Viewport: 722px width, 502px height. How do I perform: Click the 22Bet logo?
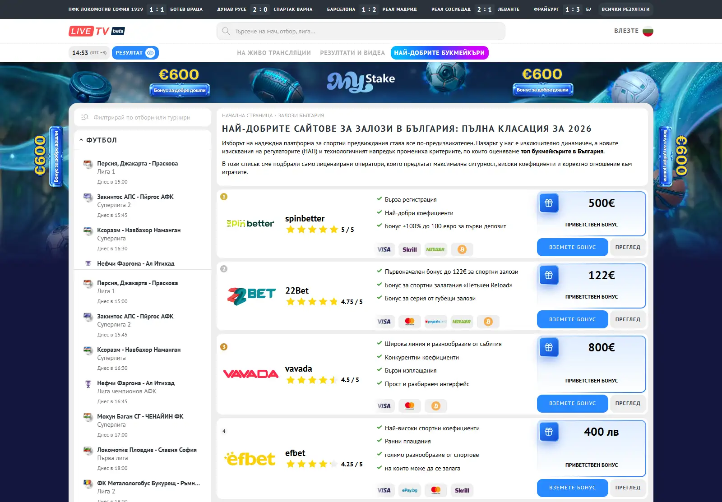tap(251, 296)
